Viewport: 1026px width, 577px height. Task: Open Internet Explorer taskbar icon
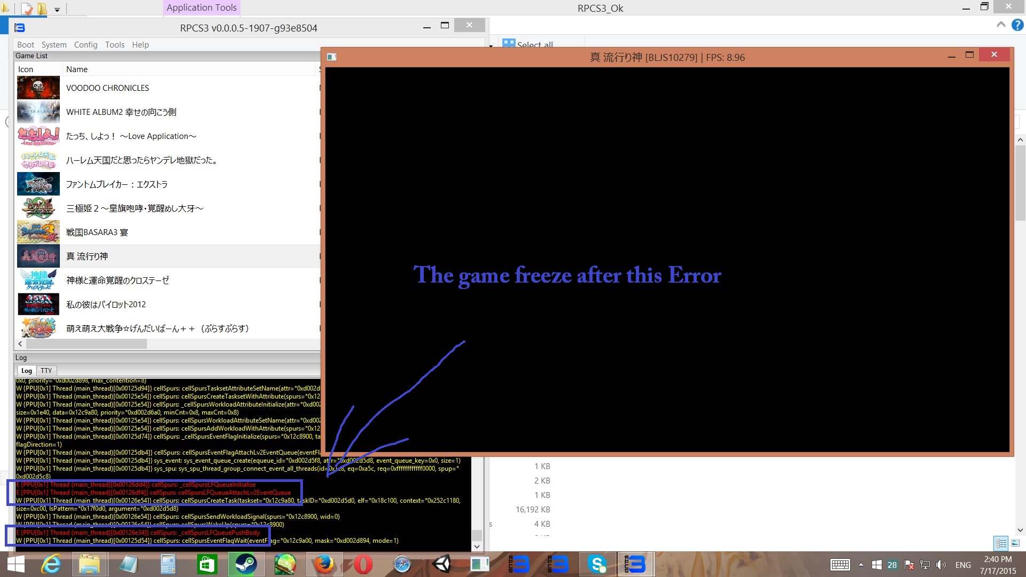[52, 564]
